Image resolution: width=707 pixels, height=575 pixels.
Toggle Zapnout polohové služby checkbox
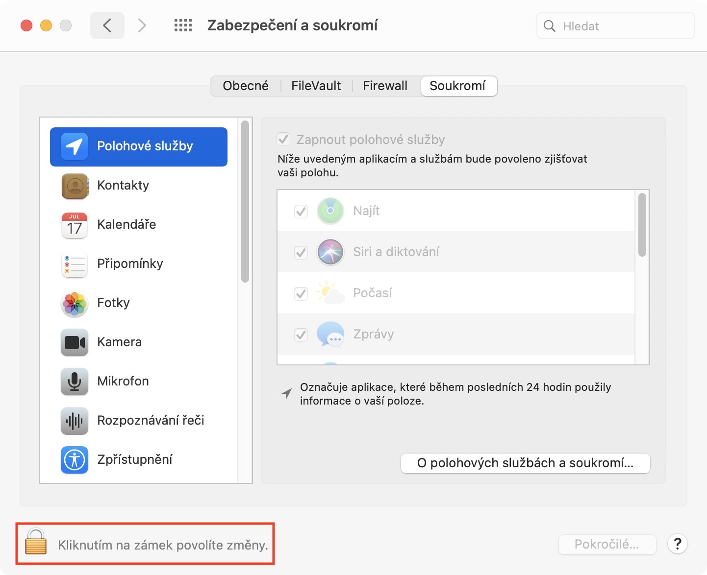[x=284, y=140]
